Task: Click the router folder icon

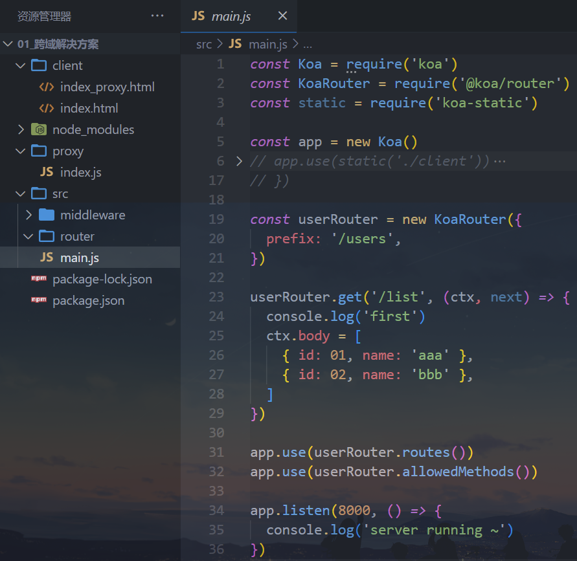Action: [x=47, y=236]
